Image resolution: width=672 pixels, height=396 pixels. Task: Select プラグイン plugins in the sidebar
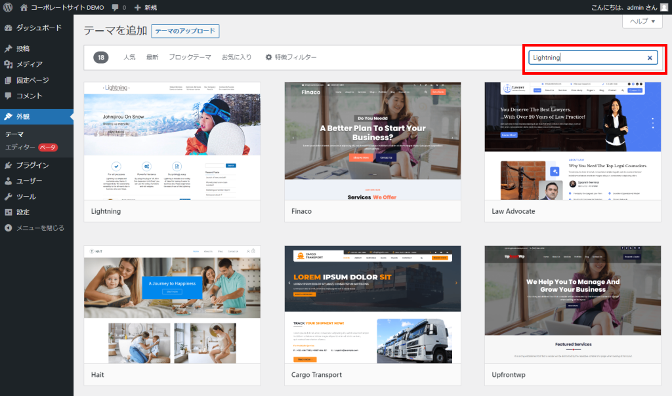click(x=32, y=165)
